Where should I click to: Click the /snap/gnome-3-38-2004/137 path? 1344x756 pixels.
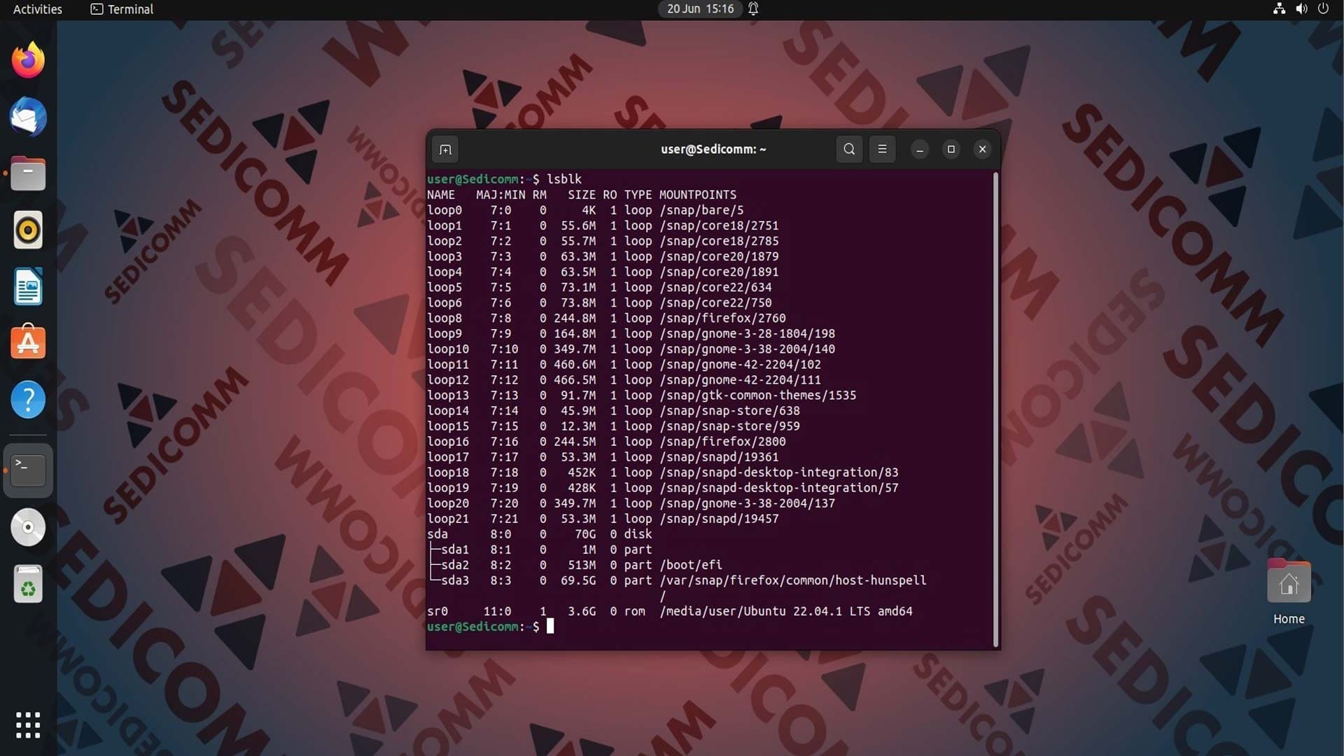pos(747,503)
